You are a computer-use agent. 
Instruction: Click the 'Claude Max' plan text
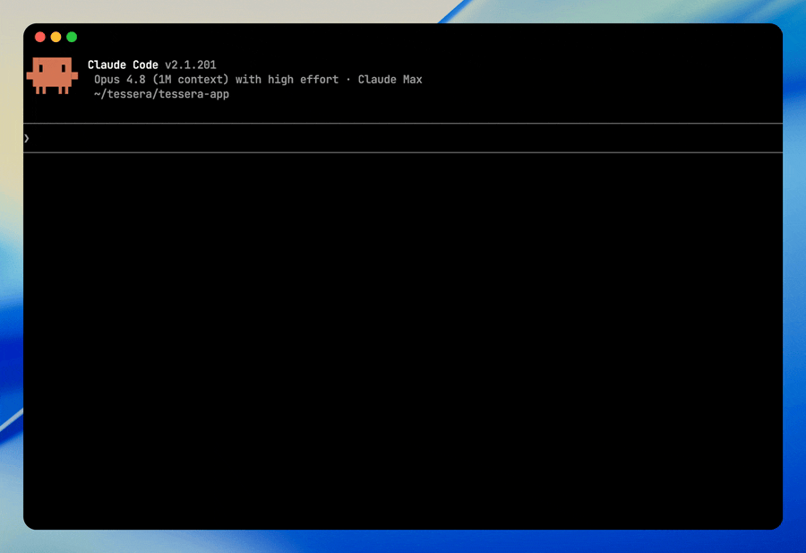(390, 79)
